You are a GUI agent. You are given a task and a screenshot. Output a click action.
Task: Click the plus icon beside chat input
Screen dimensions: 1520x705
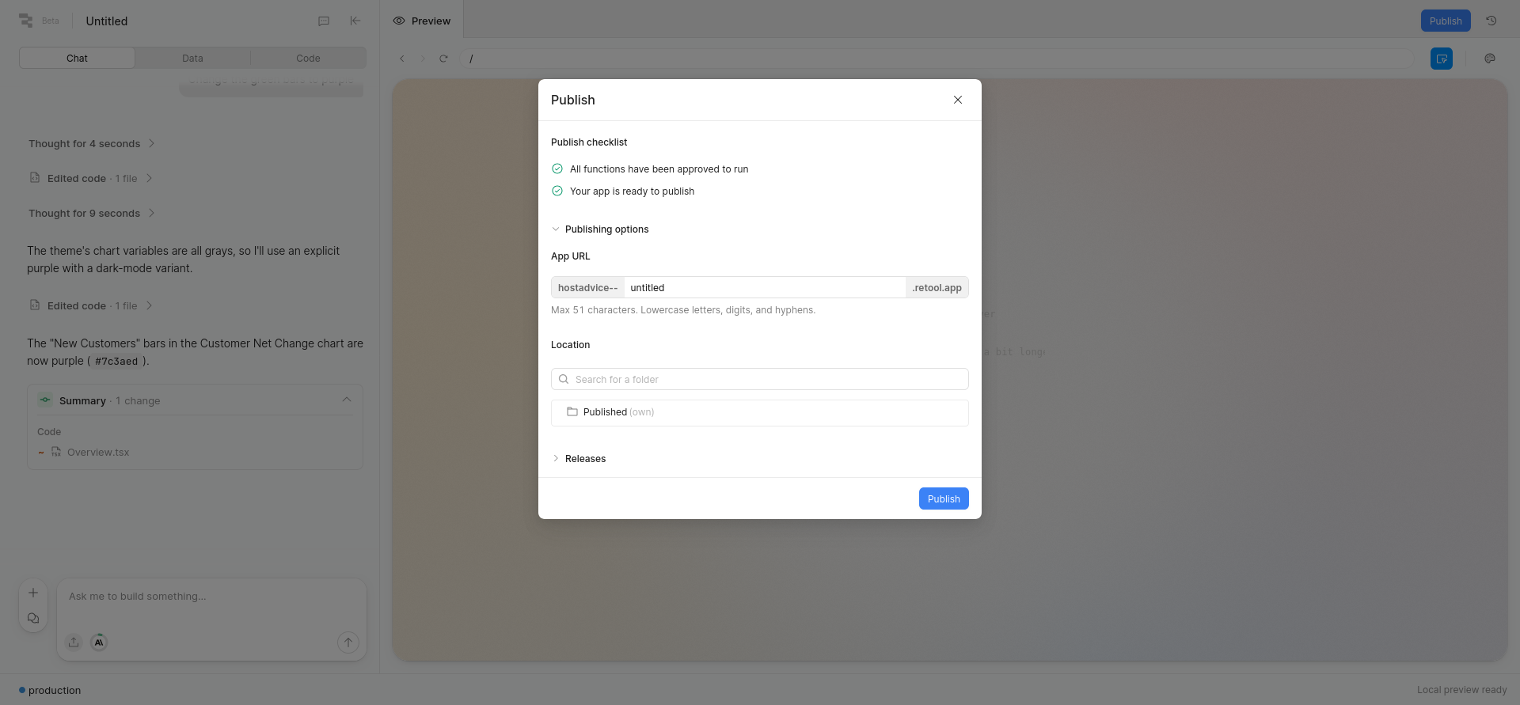[33, 593]
